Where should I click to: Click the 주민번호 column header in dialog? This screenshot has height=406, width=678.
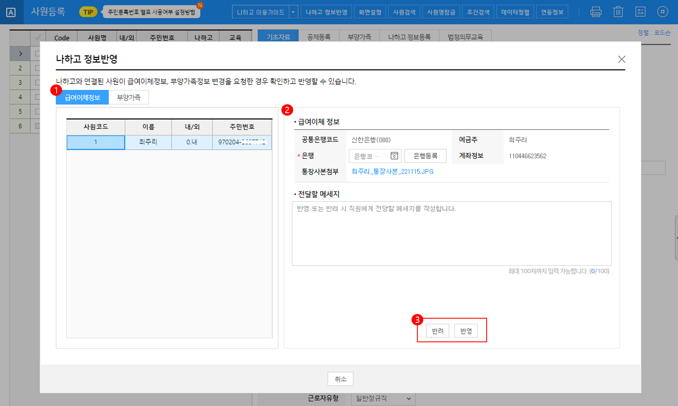(x=242, y=127)
